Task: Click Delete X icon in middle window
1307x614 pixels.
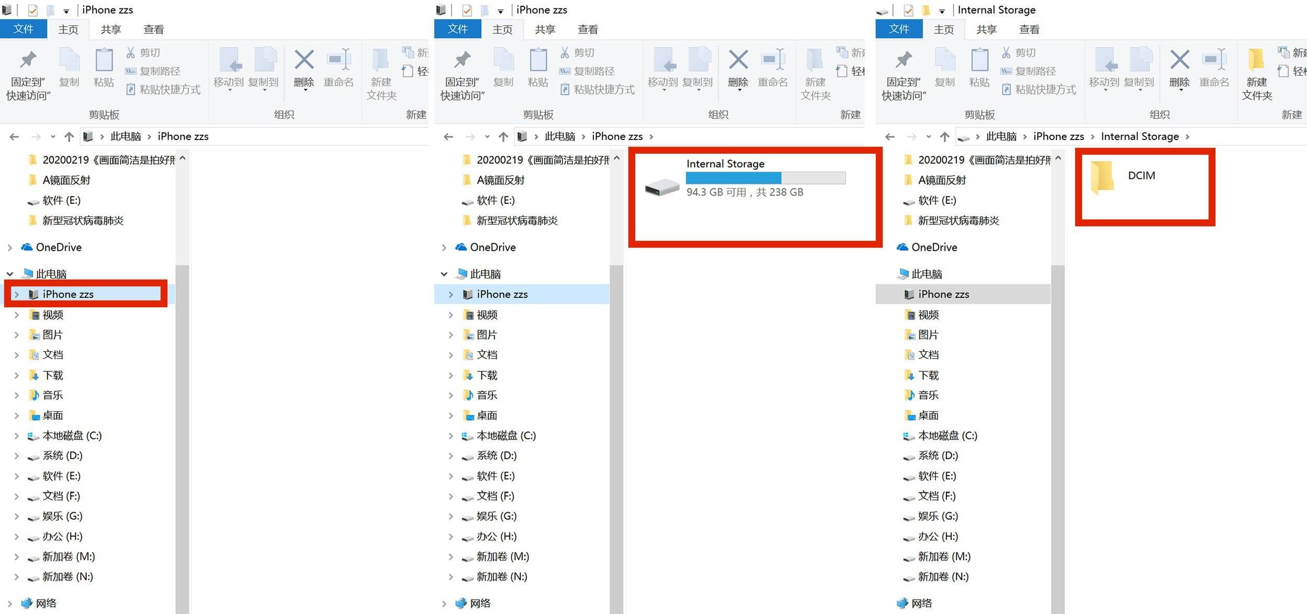Action: tap(738, 60)
